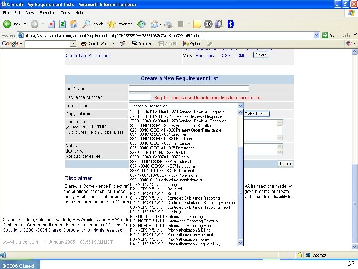Viewport: 358px width, 269px height.
Task: Open the CSV view link
Action: (x=226, y=56)
